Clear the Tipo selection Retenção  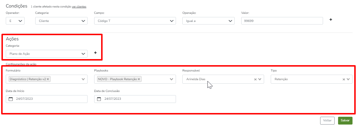pos(344,80)
